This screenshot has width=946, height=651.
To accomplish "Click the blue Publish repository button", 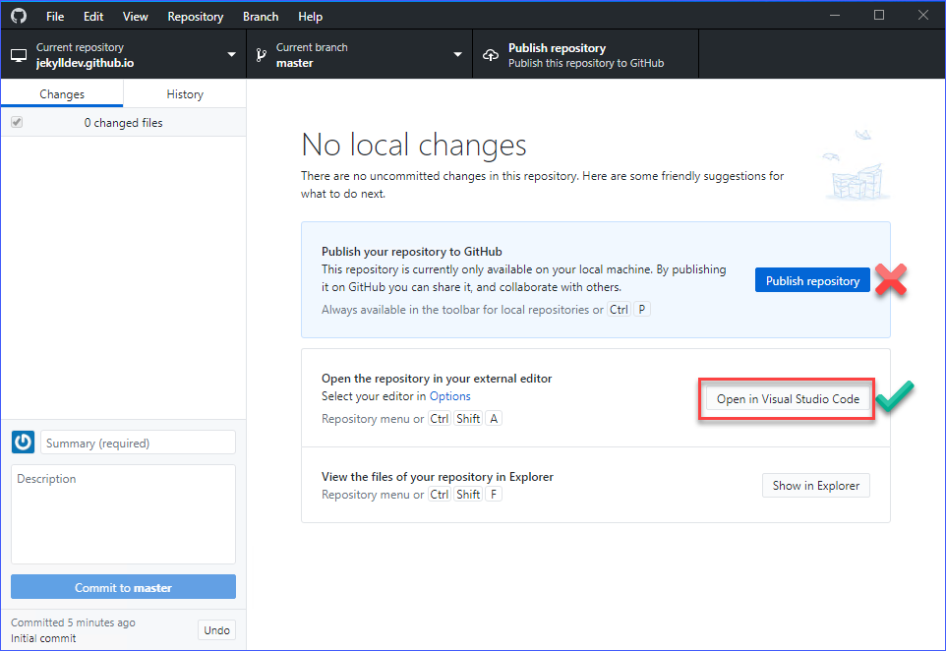I will click(x=812, y=280).
